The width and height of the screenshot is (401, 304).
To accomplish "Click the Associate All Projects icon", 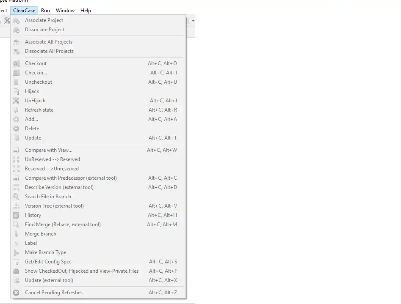I will coord(16,42).
